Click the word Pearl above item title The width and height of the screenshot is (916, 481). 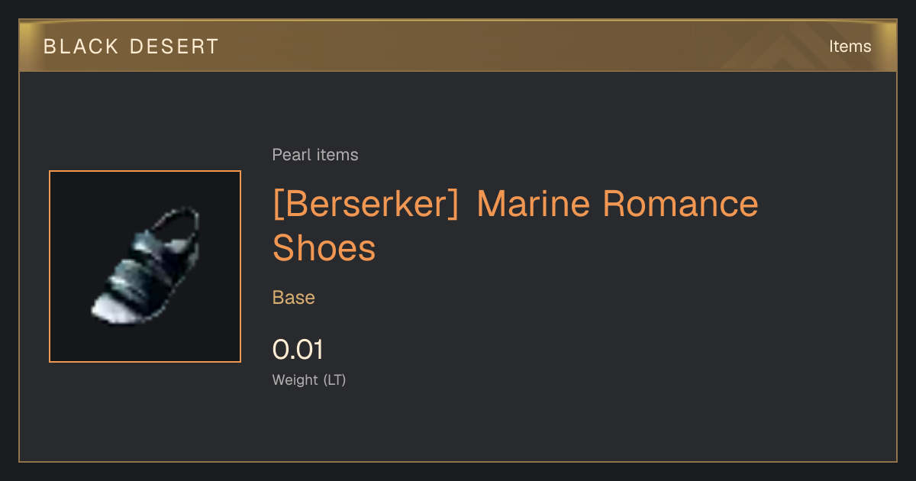pyautogui.click(x=289, y=155)
